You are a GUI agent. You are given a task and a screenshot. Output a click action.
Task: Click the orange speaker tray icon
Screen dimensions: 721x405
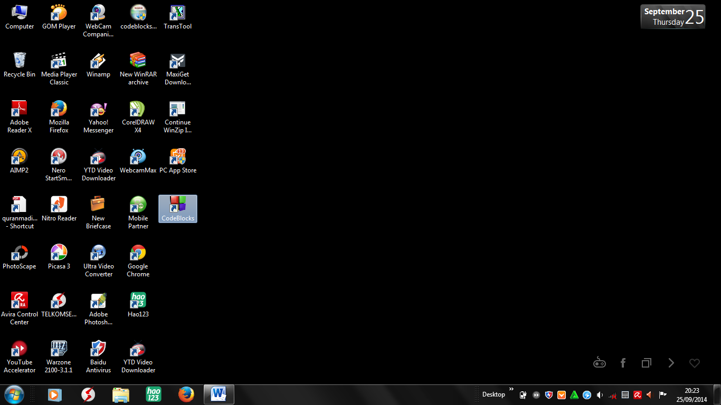650,394
